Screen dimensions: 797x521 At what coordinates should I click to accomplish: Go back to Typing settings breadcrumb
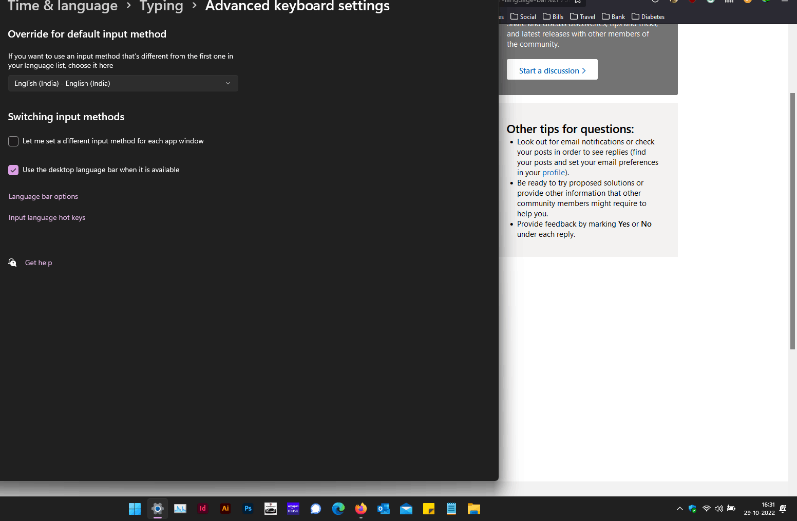point(161,6)
